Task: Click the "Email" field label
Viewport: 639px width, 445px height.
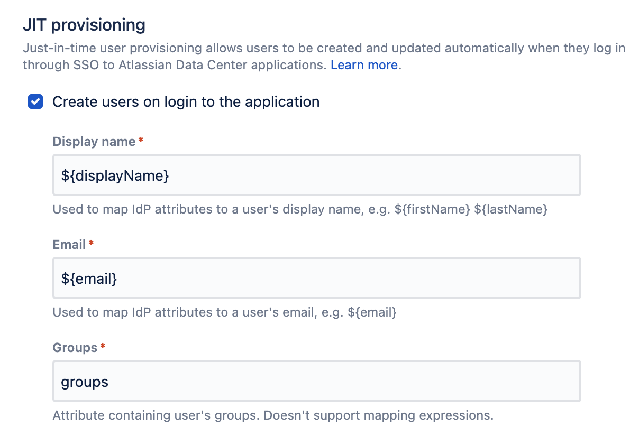Action: [69, 245]
